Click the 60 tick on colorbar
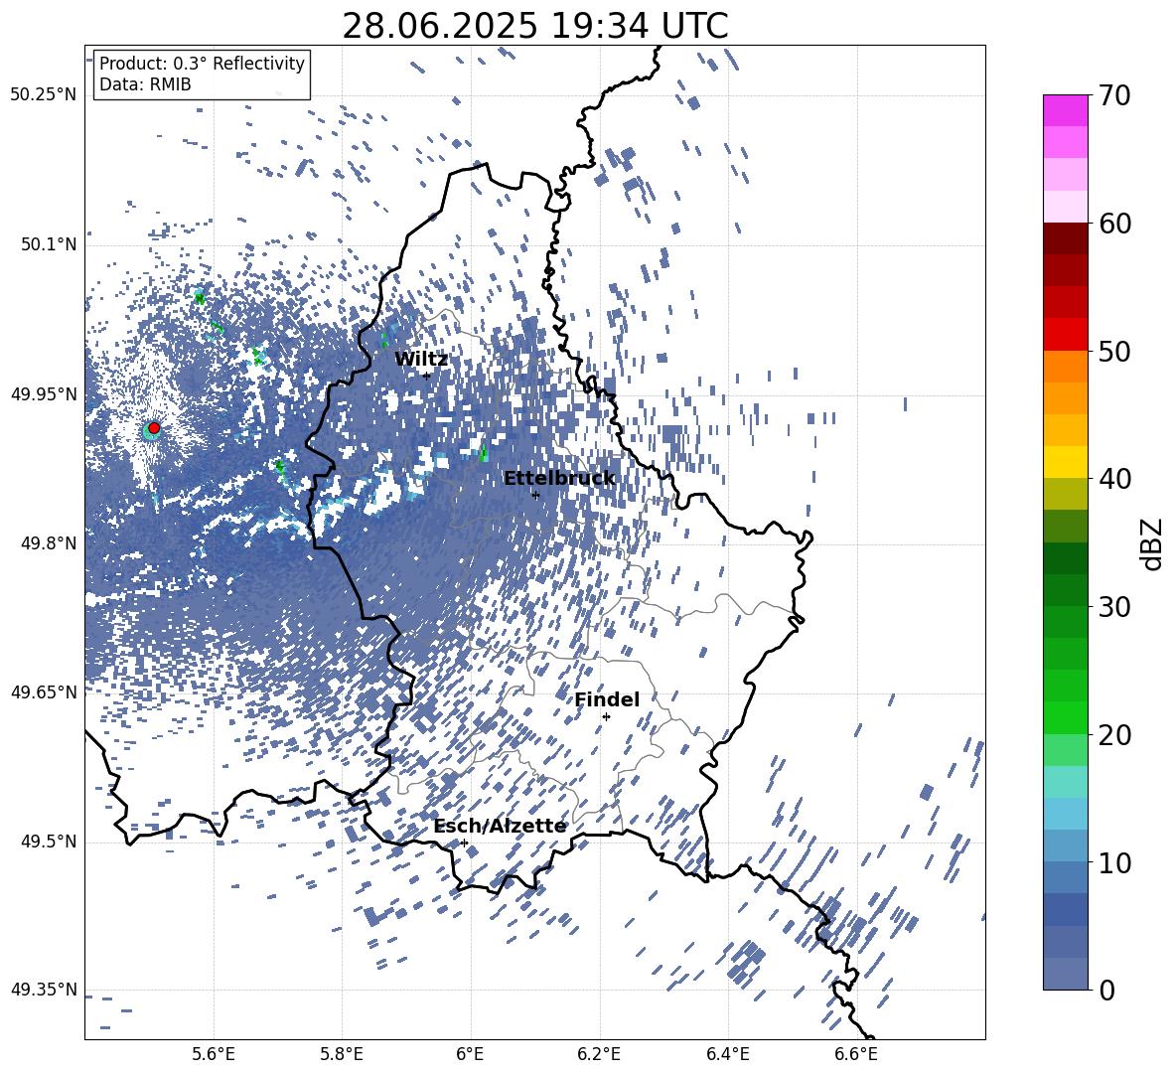The height and width of the screenshot is (1074, 1176). (x=1114, y=224)
